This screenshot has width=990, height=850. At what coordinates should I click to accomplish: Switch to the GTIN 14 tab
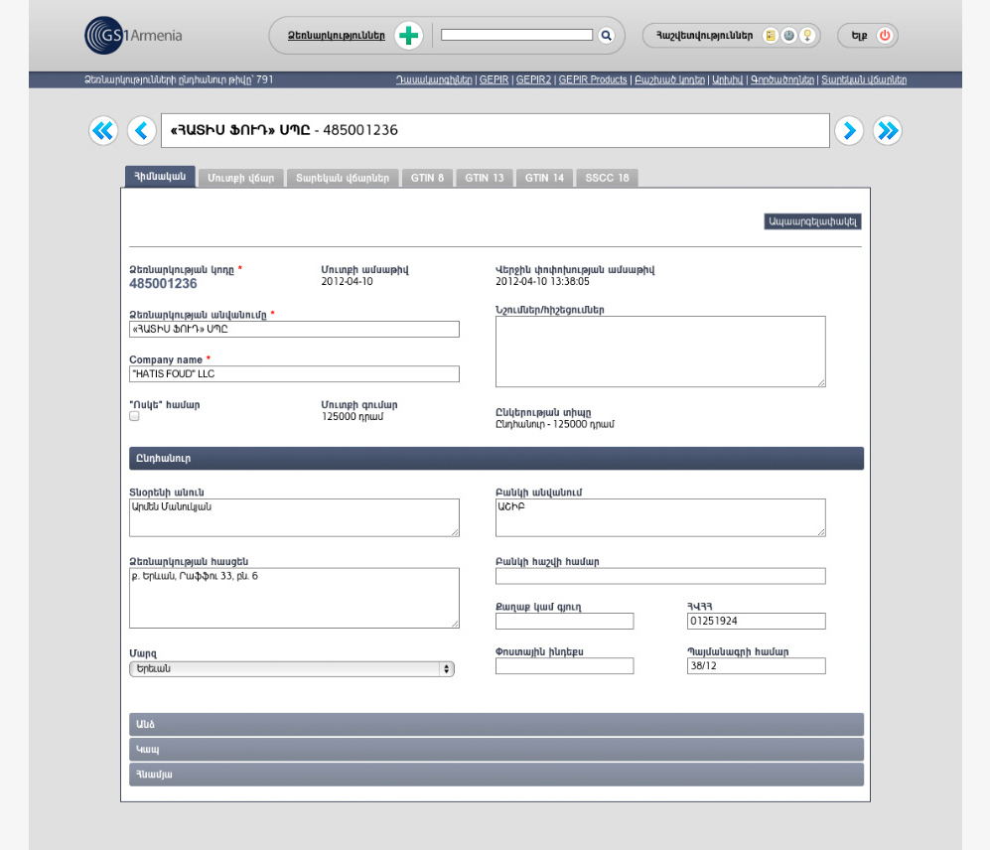point(545,178)
